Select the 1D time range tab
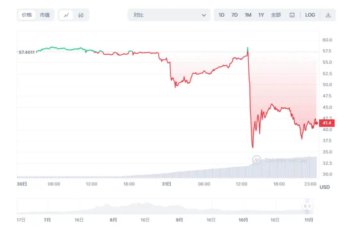The height and width of the screenshot is (231, 346). (221, 15)
